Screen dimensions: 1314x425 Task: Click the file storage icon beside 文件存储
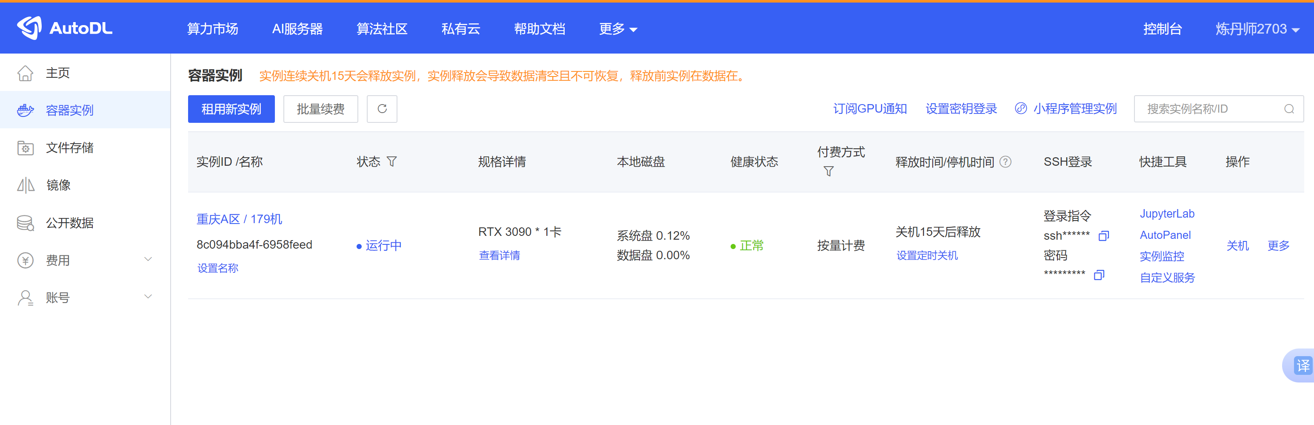click(x=25, y=148)
